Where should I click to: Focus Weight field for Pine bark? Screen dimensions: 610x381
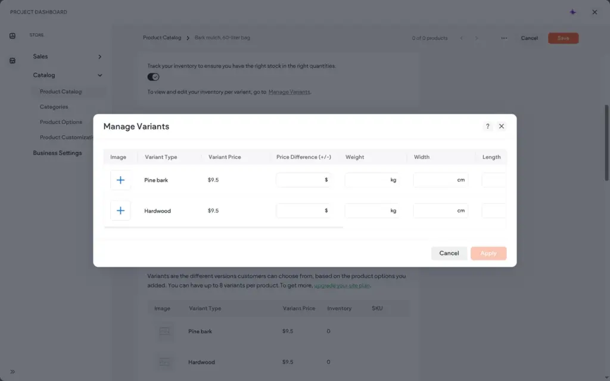coord(372,180)
